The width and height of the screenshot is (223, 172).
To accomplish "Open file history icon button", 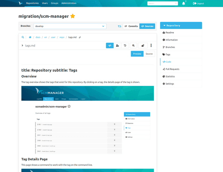I will (125, 45).
